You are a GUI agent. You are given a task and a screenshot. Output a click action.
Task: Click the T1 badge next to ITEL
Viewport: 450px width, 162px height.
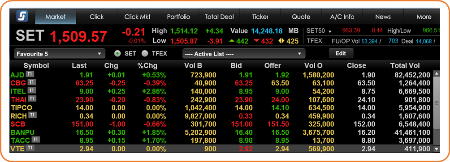pos(32,90)
